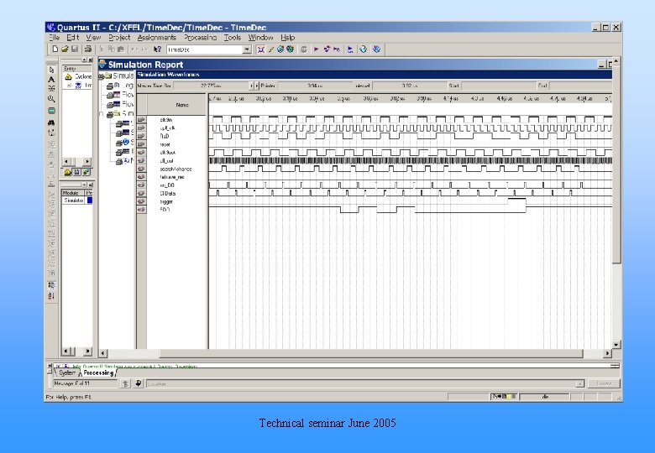Screen dimensions: 655x453
Task: Click the Paste clipboard icon
Action: click(x=121, y=49)
